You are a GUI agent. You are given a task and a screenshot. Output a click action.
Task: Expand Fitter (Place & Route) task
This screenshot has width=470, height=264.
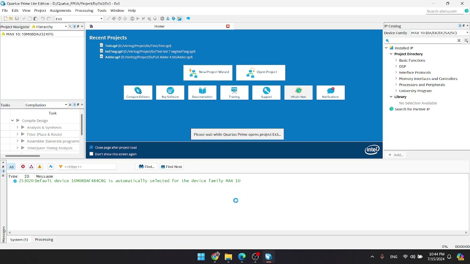point(17,134)
